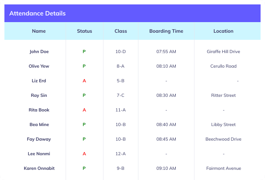Click the Giraffe Hill Drive location
The height and width of the screenshot is (180, 265).
[223, 52]
